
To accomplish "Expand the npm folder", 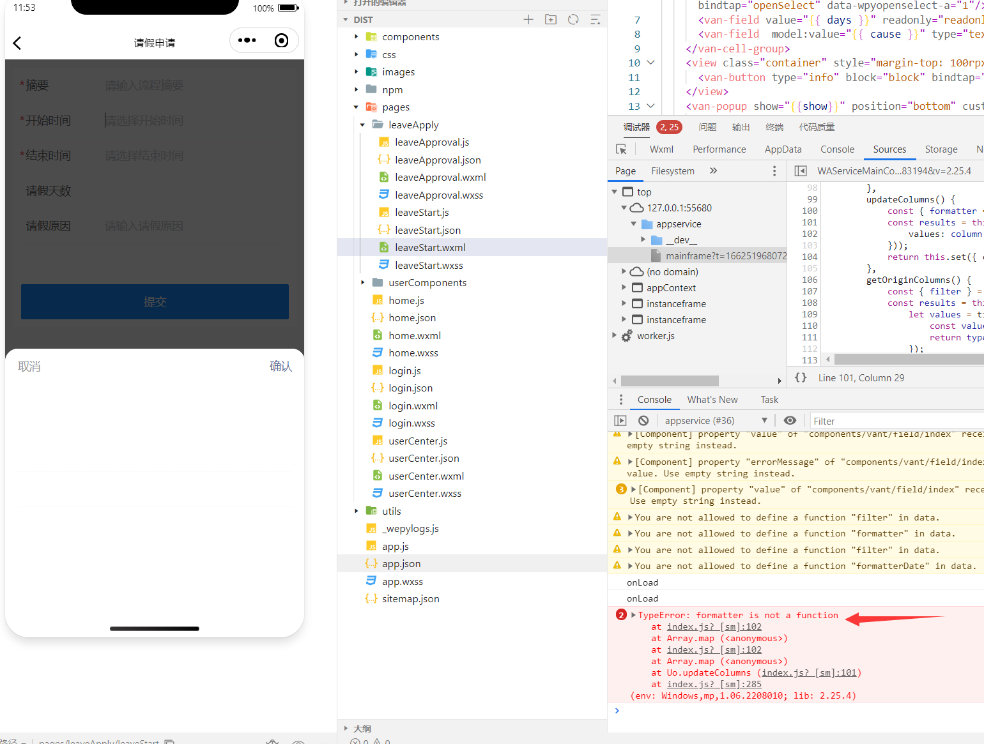I will (357, 89).
